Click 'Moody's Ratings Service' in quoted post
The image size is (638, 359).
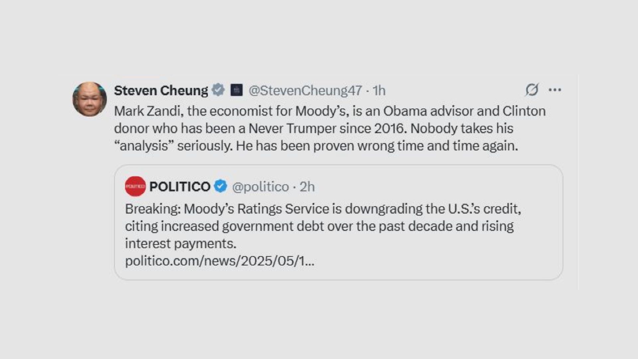[x=256, y=209]
